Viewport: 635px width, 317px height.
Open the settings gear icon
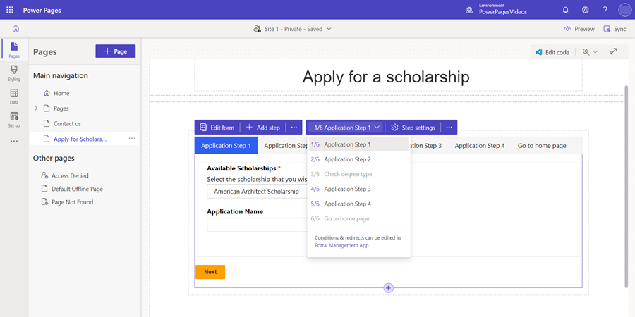coord(585,10)
